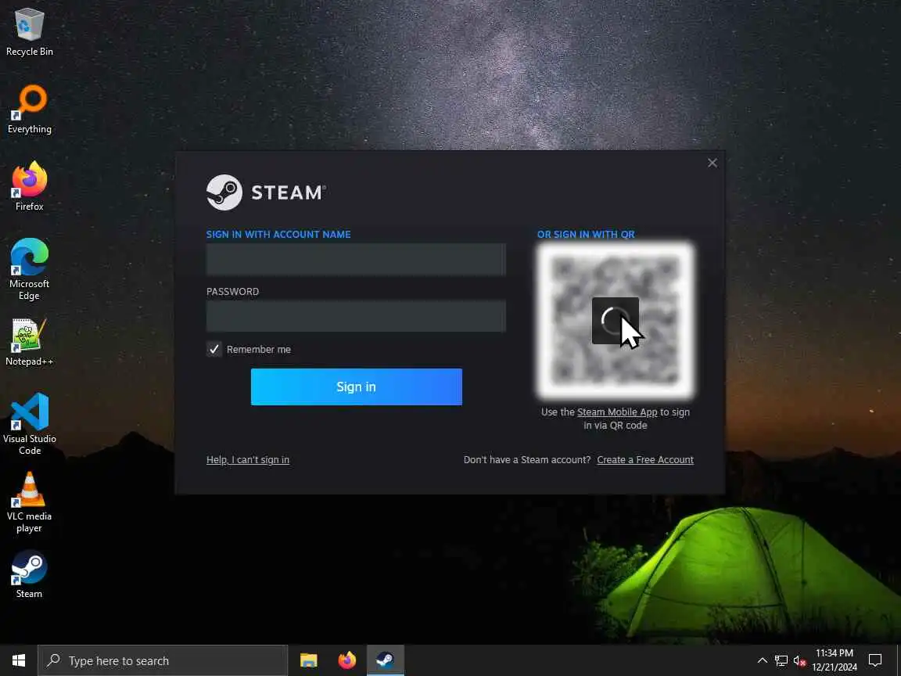Click the Show desktop sliver on the taskbar
The width and height of the screenshot is (901, 676).
(x=899, y=660)
